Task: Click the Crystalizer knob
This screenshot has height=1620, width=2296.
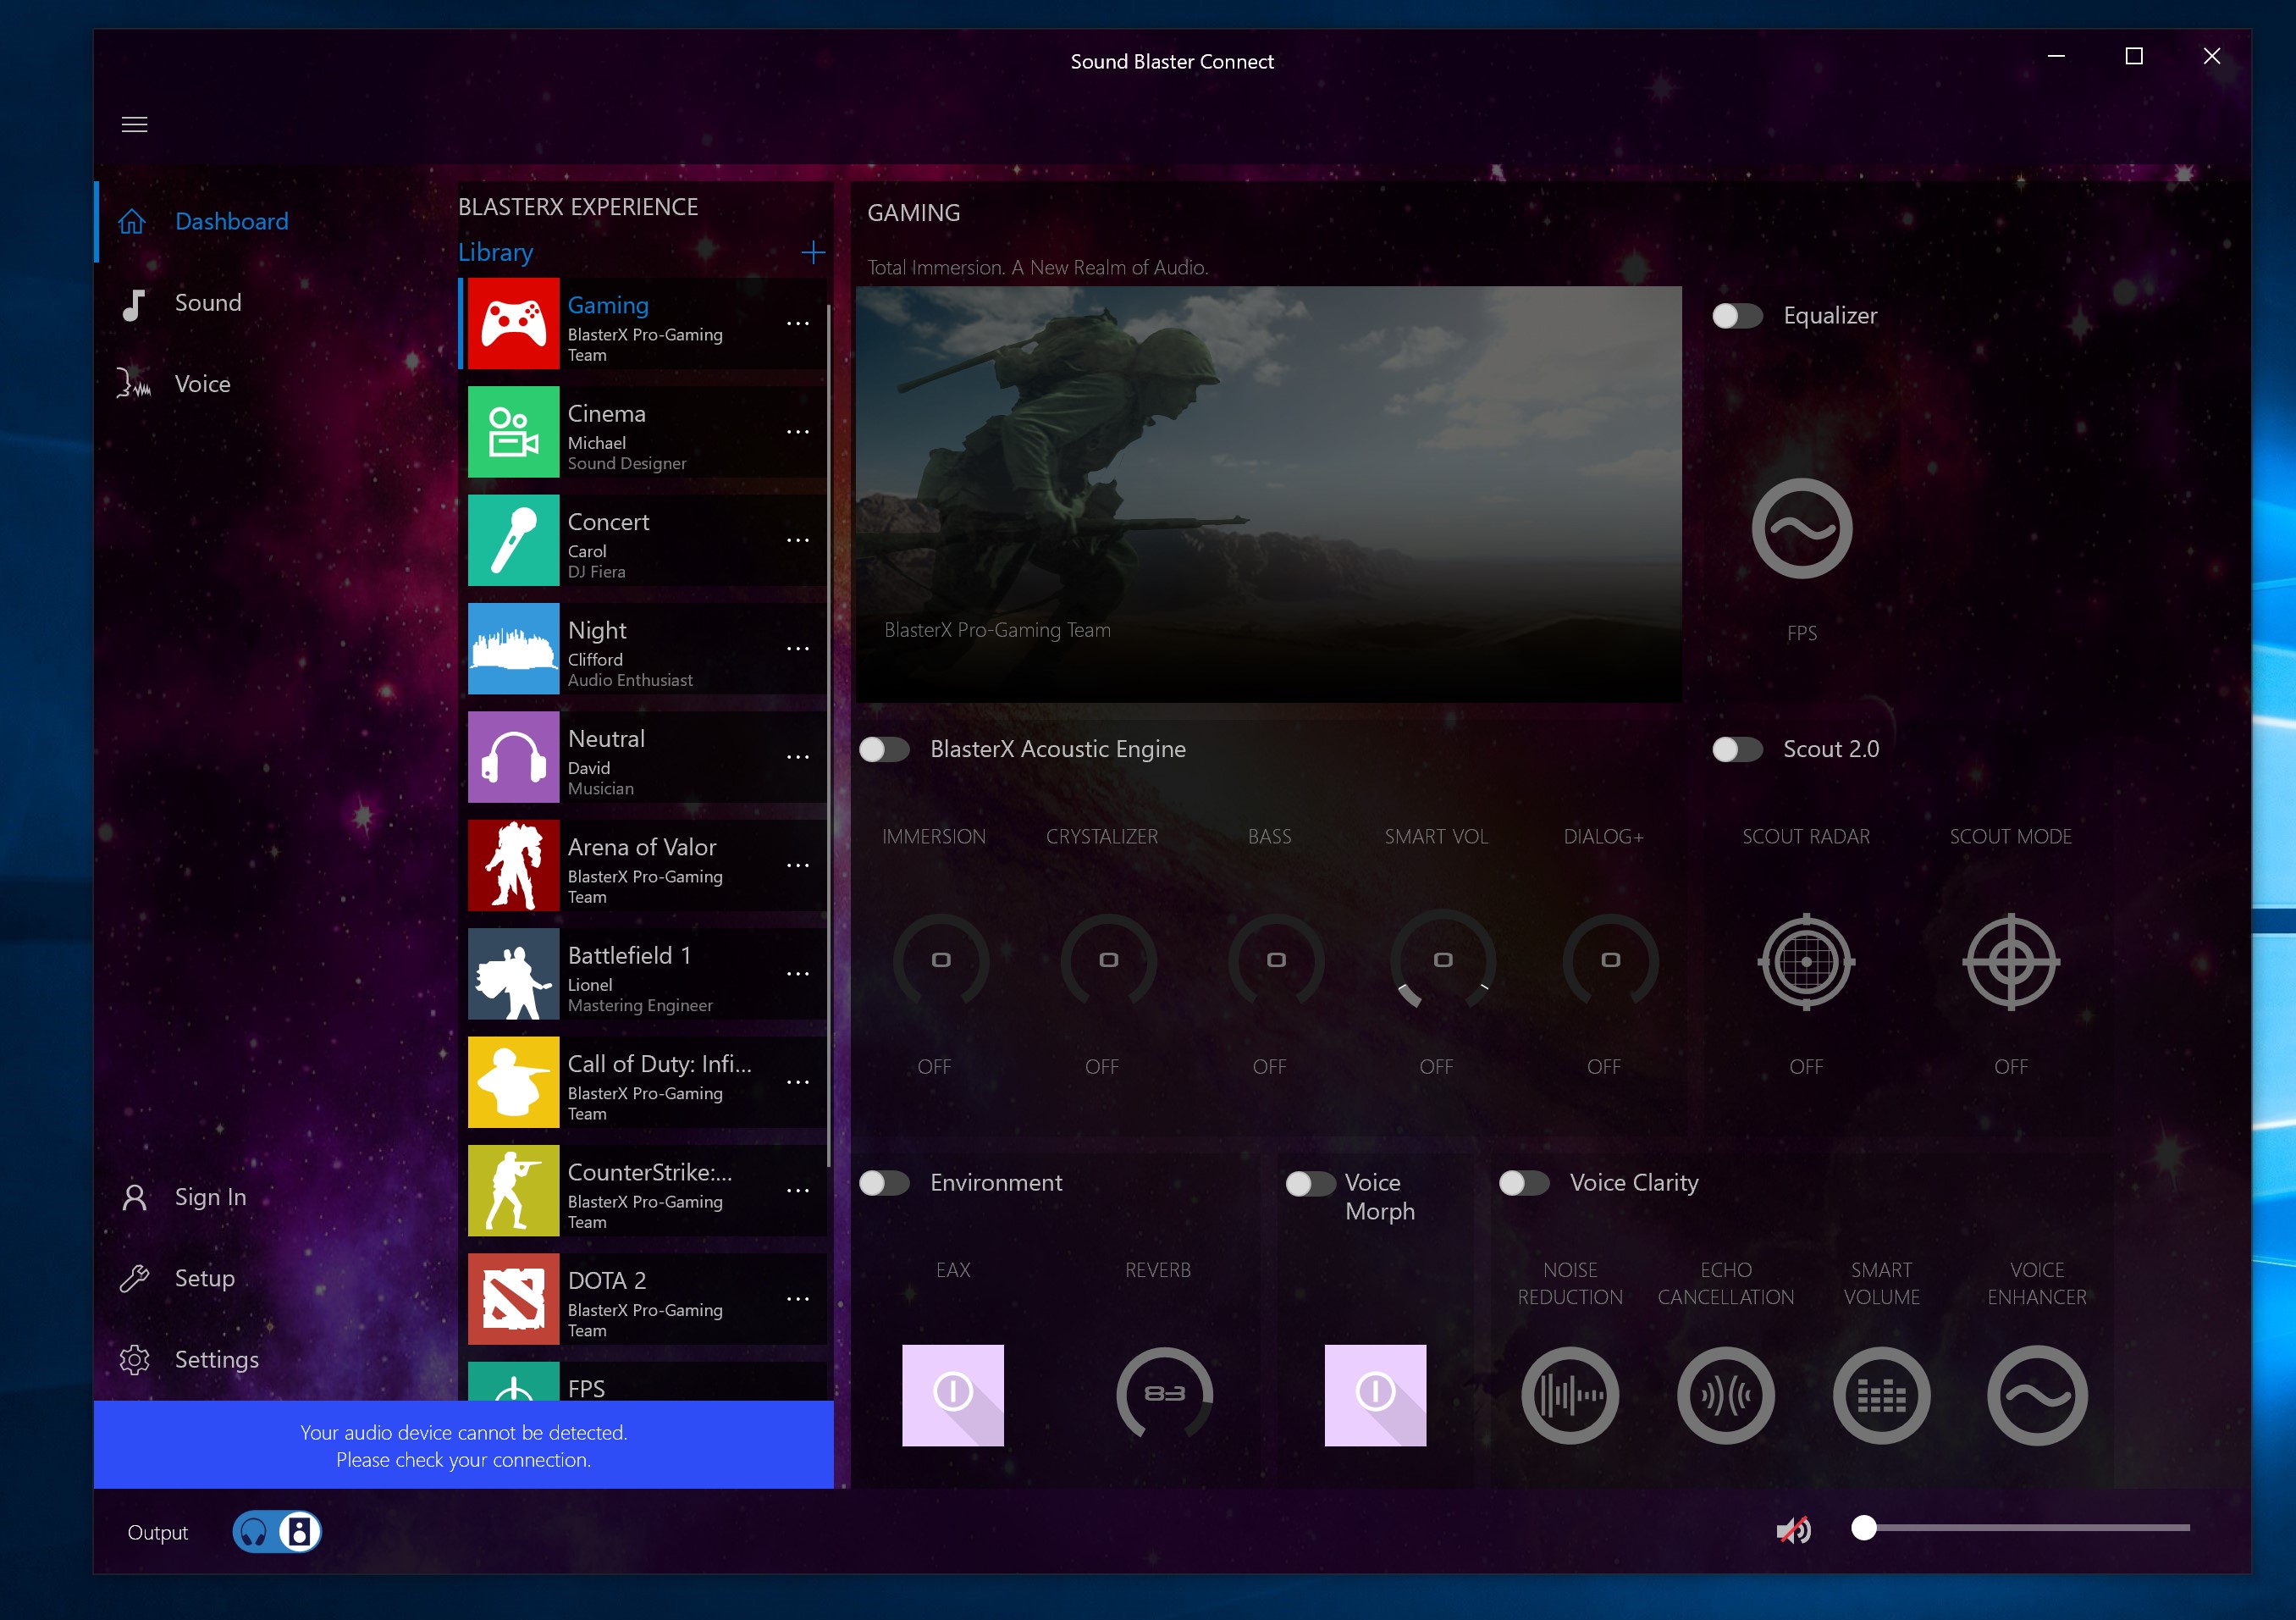Action: [x=1108, y=960]
